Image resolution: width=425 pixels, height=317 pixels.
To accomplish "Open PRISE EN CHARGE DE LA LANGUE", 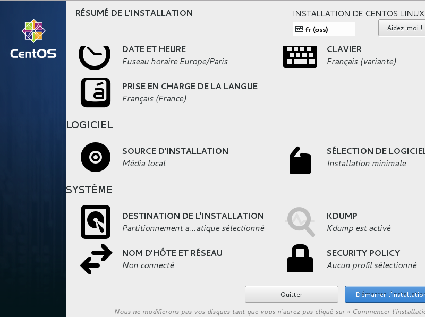I will tap(190, 87).
